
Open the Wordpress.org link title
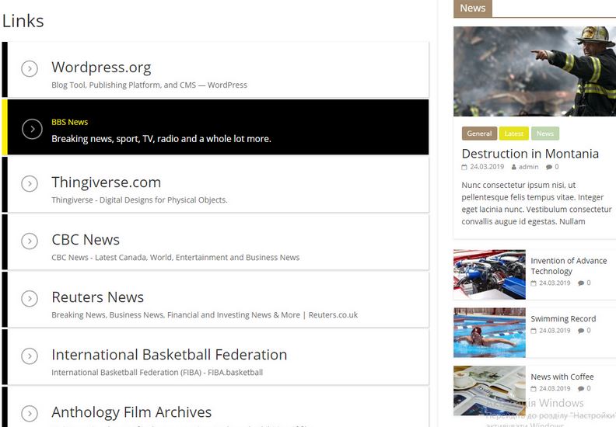[101, 68]
